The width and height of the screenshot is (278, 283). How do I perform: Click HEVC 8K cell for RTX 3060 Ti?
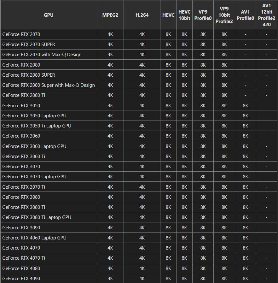pyautogui.click(x=168, y=156)
